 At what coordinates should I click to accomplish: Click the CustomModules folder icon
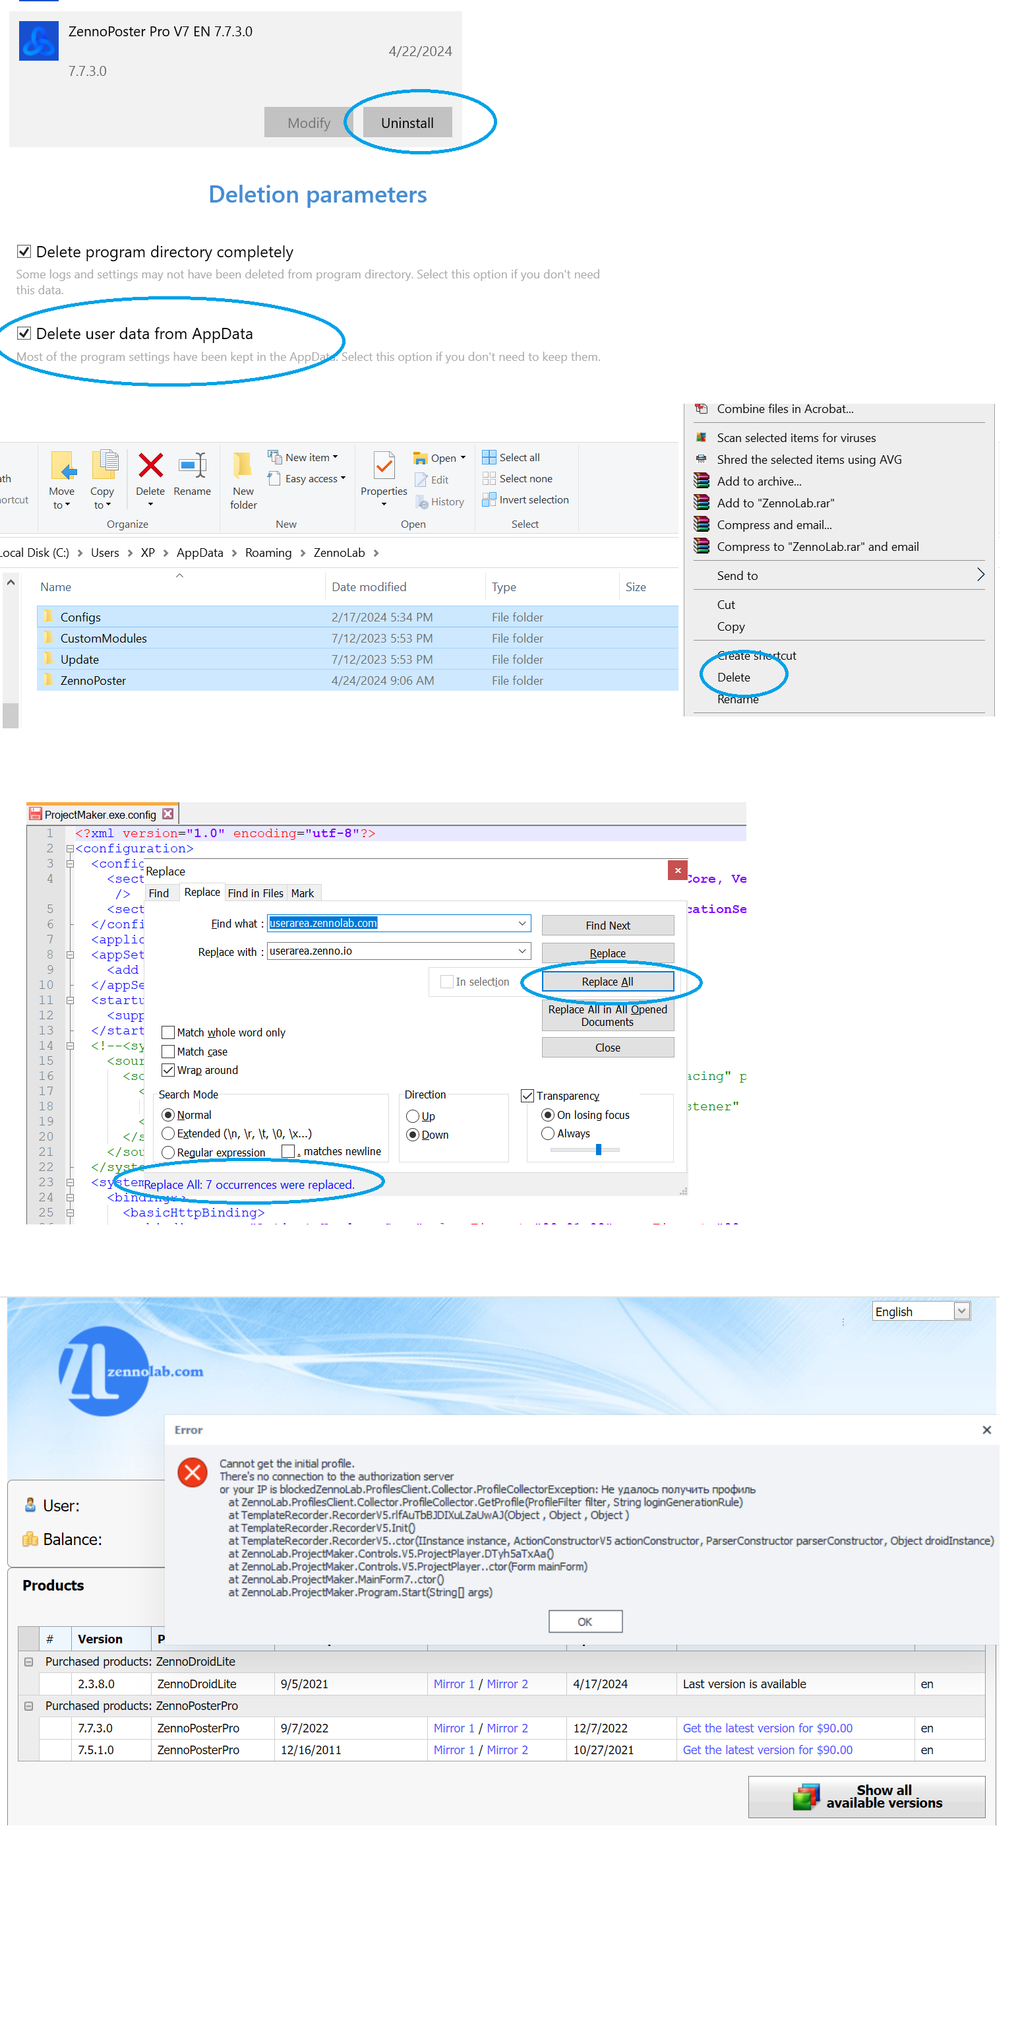tap(49, 638)
